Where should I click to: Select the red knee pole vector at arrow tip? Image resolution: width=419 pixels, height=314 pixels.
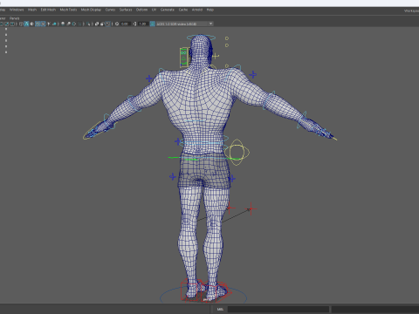coord(251,209)
